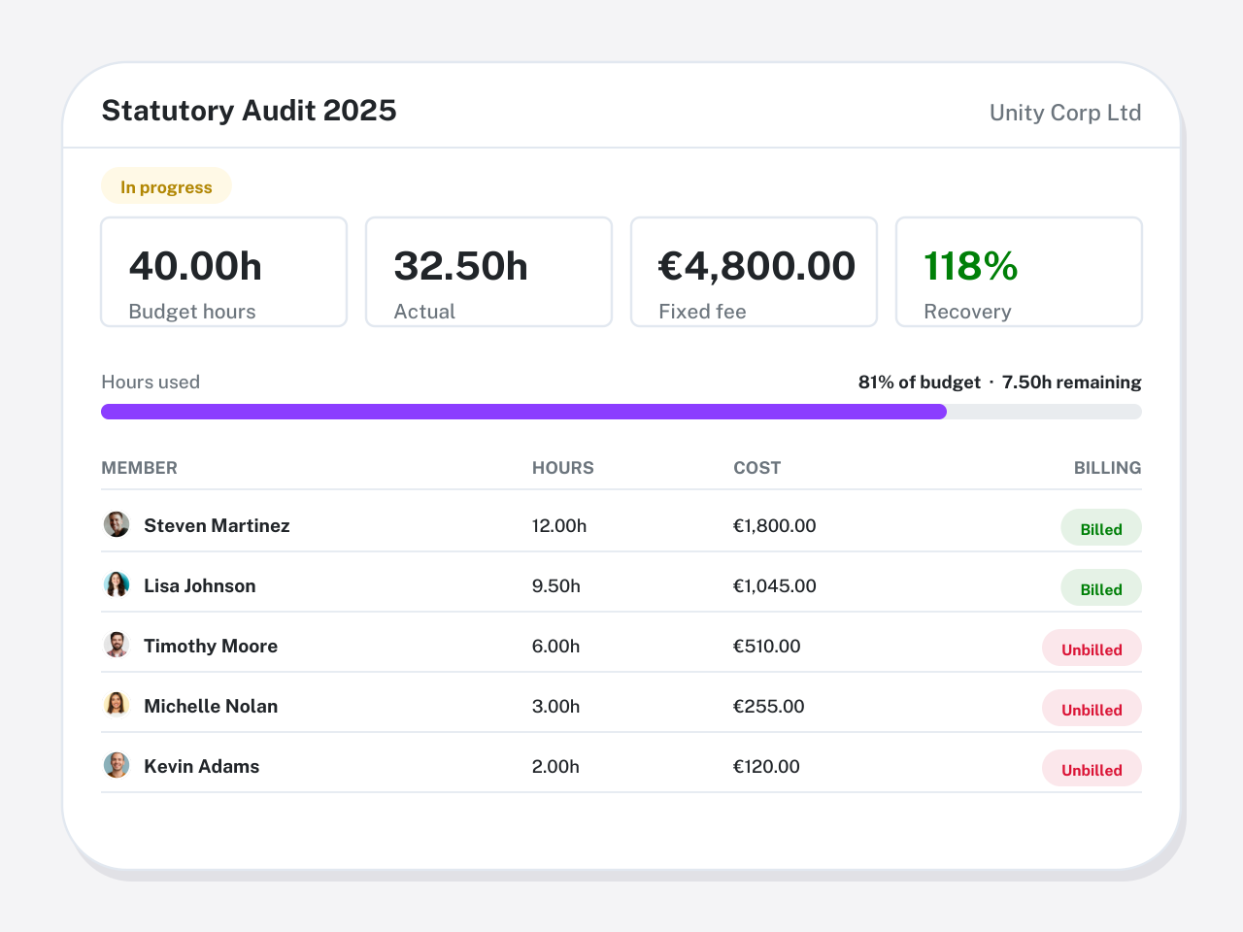Select the Lisa Johnson name
Image resolution: width=1243 pixels, height=932 pixels.
point(200,585)
